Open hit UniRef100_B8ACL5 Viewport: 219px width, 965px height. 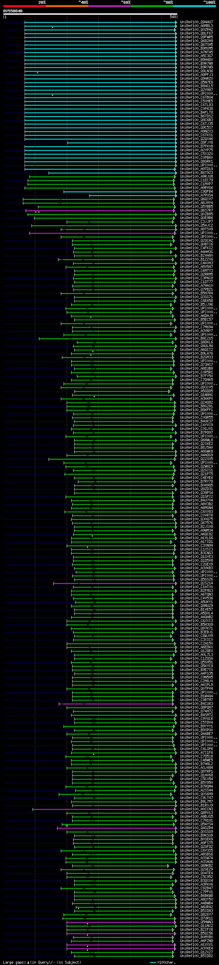coord(196,86)
